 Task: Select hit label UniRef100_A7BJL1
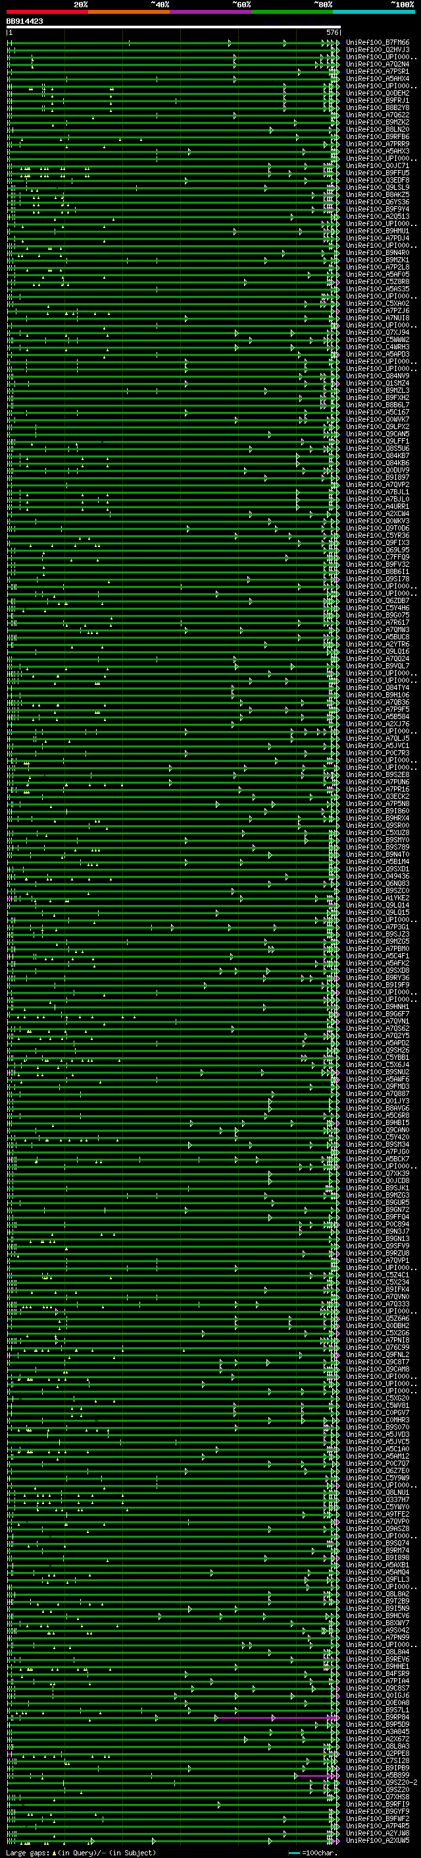377,492
